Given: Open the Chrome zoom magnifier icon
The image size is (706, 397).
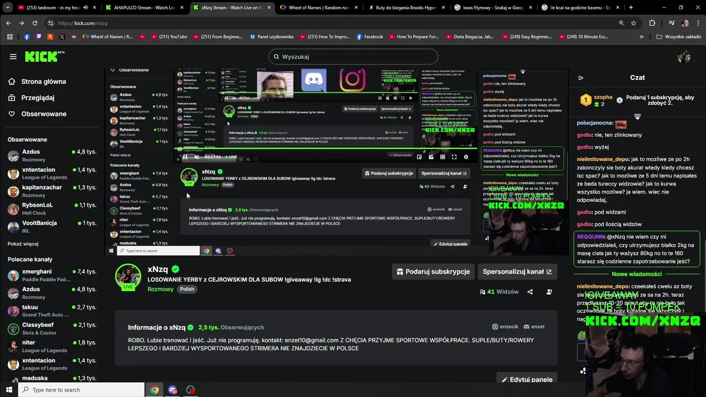Looking at the screenshot, I should 622,23.
